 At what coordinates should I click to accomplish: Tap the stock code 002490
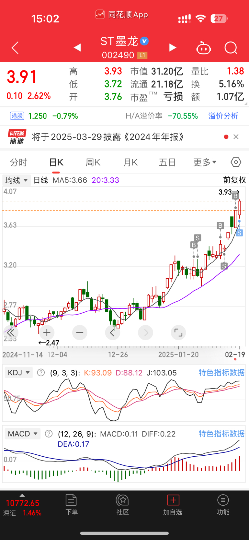click(x=118, y=55)
